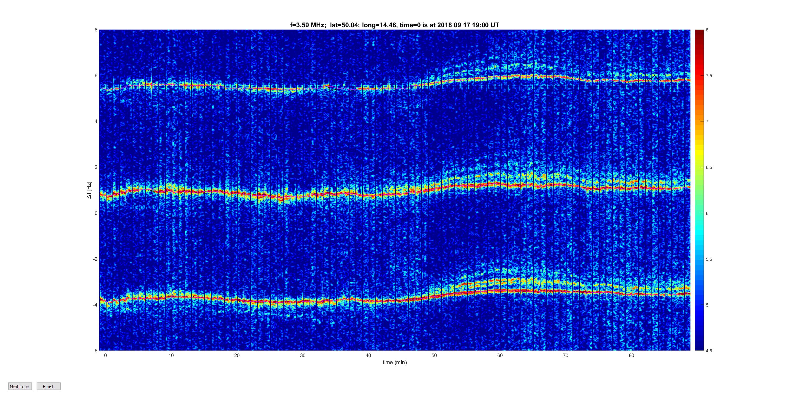Image resolution: width=787 pixels, height=394 pixels.
Task: Click colorbar tick label 4.5
Action: 709,351
